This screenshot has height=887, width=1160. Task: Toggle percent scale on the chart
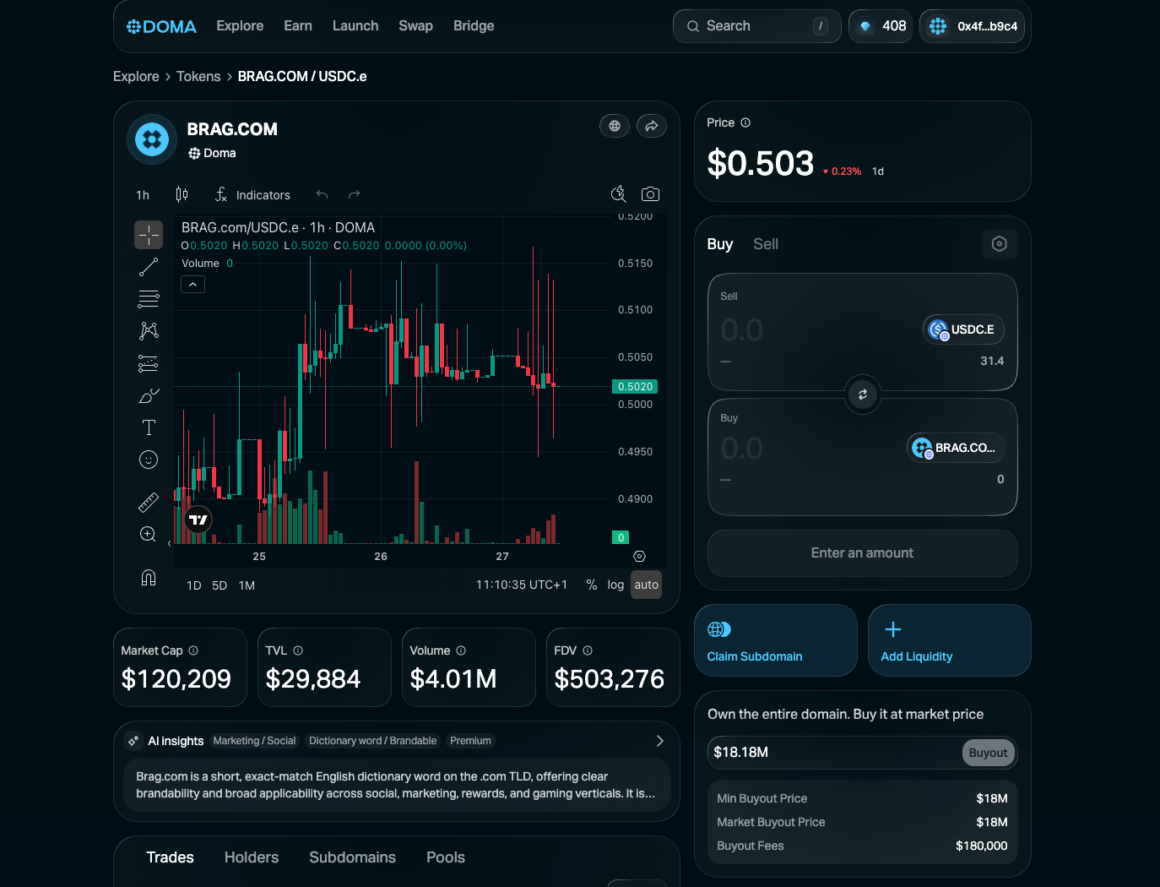click(591, 585)
